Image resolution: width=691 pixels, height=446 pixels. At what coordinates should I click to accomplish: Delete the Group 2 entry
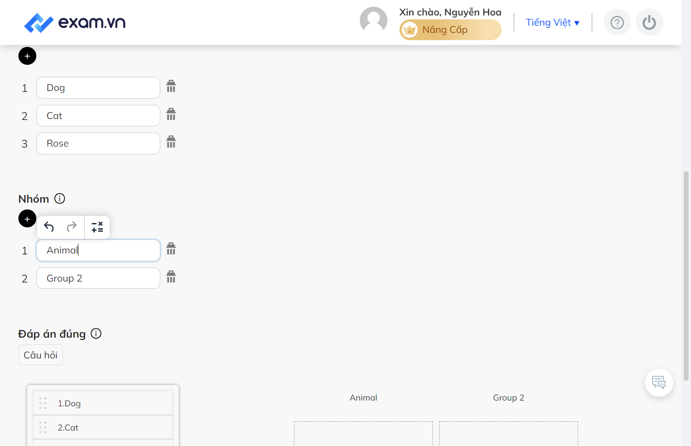coord(171,277)
